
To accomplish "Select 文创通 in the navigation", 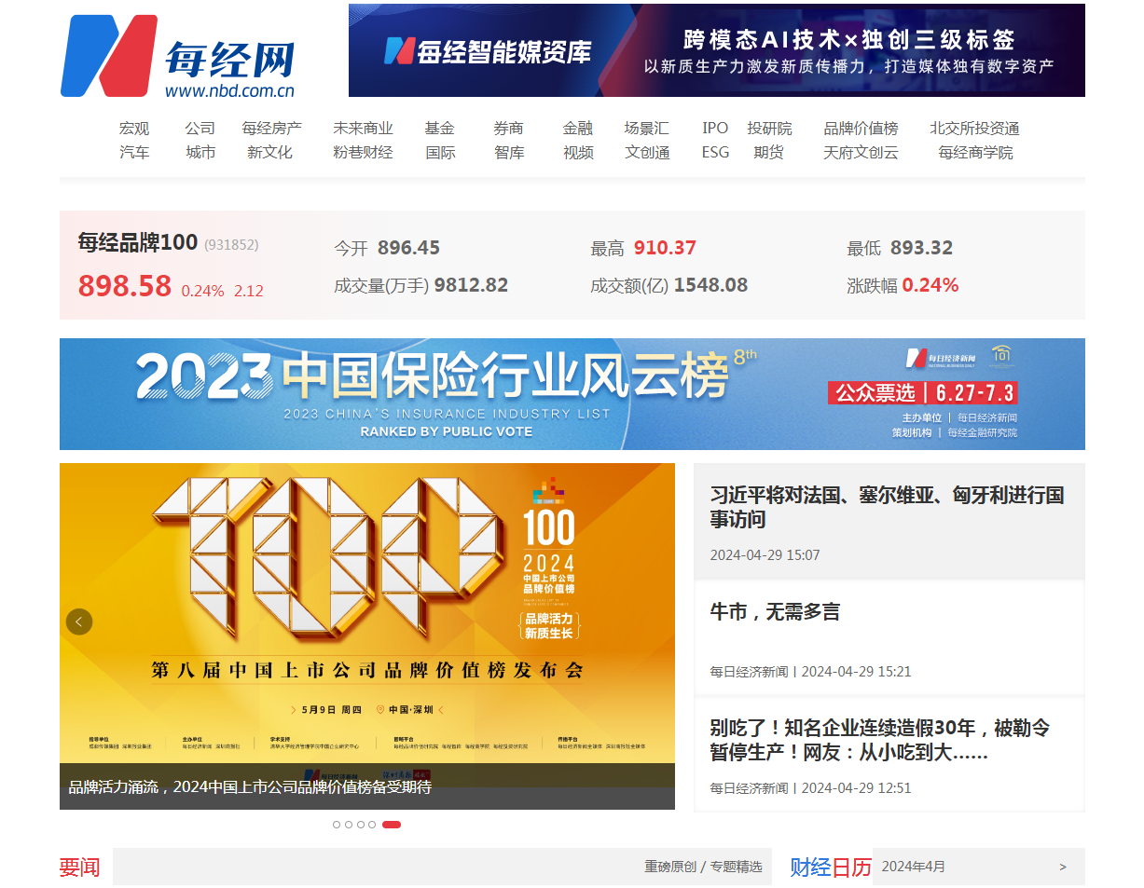I will pos(647,153).
